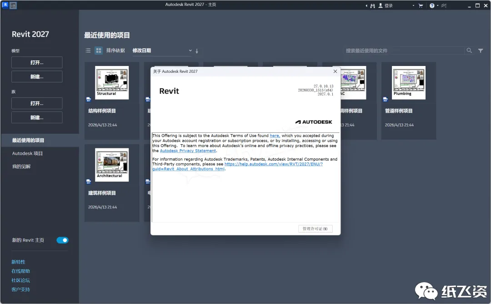Click 2026/4/13 21:44 date under 管道样例项目

399,125
